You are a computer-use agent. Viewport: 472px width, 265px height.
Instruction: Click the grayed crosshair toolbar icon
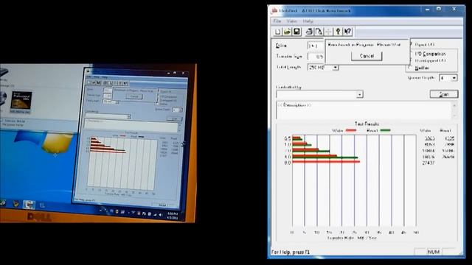click(x=328, y=32)
